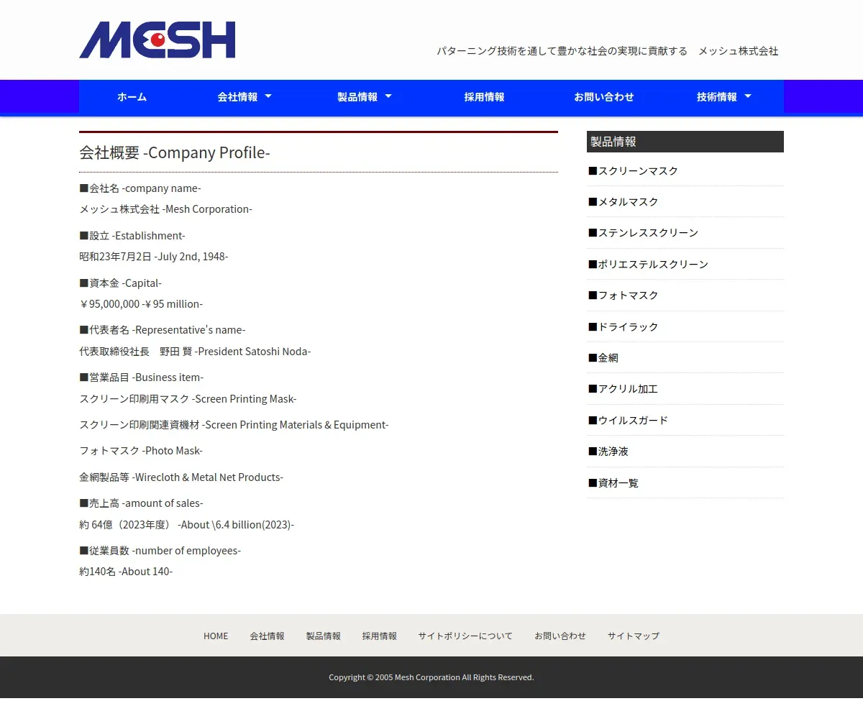Click the 会社概要 -Company Profile- heading
Screen dimensions: 863x719
[175, 153]
